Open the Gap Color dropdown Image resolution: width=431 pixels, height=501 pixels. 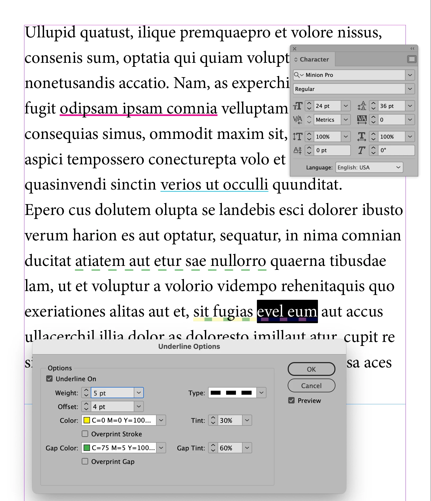tap(161, 448)
